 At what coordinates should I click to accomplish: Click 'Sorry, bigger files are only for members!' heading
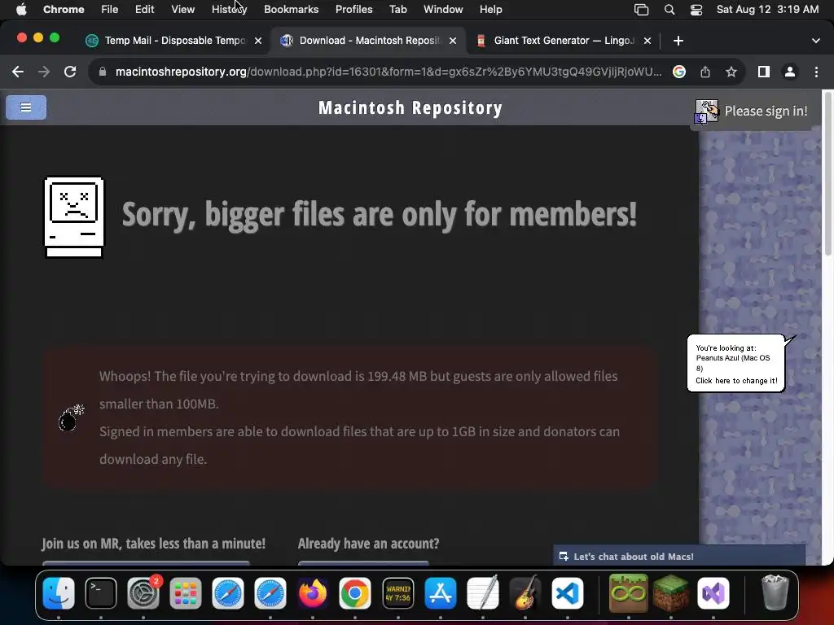pyautogui.click(x=380, y=214)
